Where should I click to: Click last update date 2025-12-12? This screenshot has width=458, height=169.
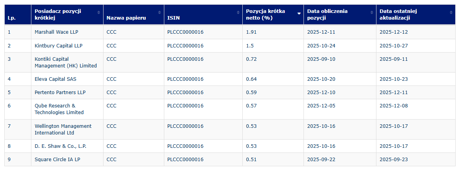[x=394, y=32]
